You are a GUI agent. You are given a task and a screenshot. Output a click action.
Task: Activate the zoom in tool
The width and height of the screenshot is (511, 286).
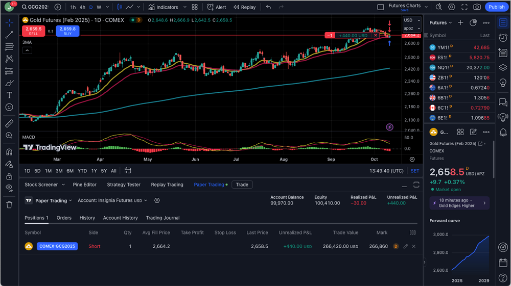(x=9, y=136)
